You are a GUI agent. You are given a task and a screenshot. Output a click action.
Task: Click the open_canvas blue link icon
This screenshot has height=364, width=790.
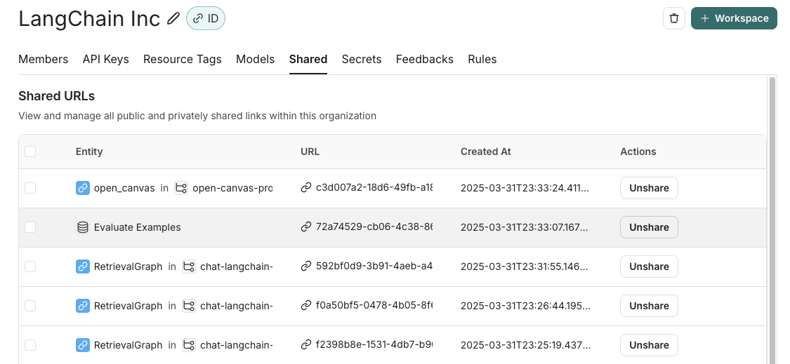(83, 188)
